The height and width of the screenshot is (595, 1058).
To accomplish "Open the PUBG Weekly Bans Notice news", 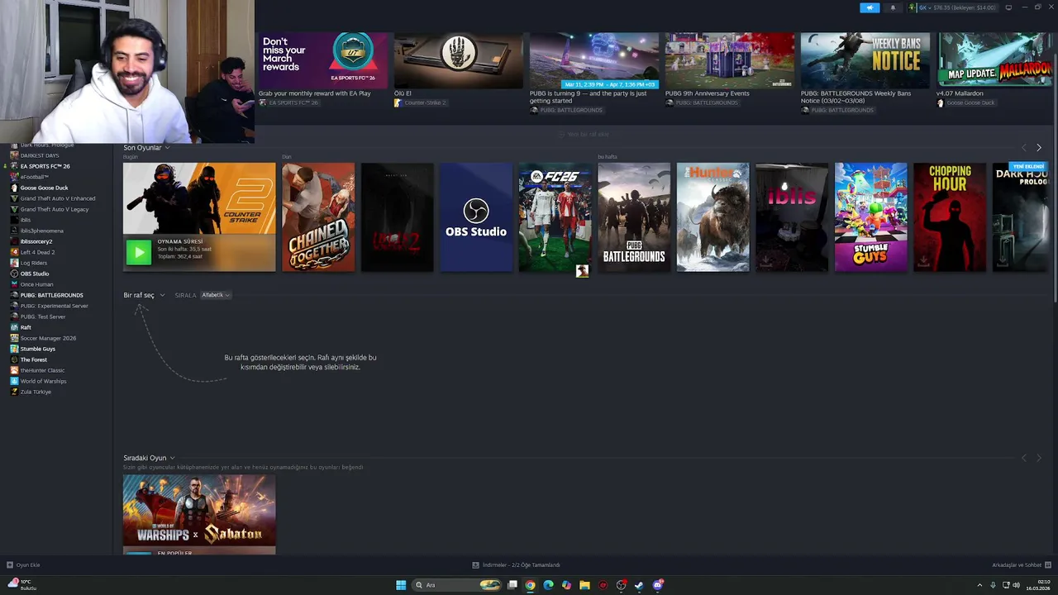I will click(x=865, y=73).
